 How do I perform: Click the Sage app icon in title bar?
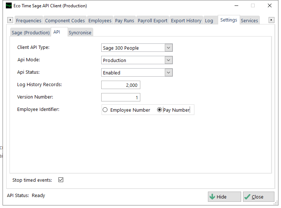click(x=9, y=5)
